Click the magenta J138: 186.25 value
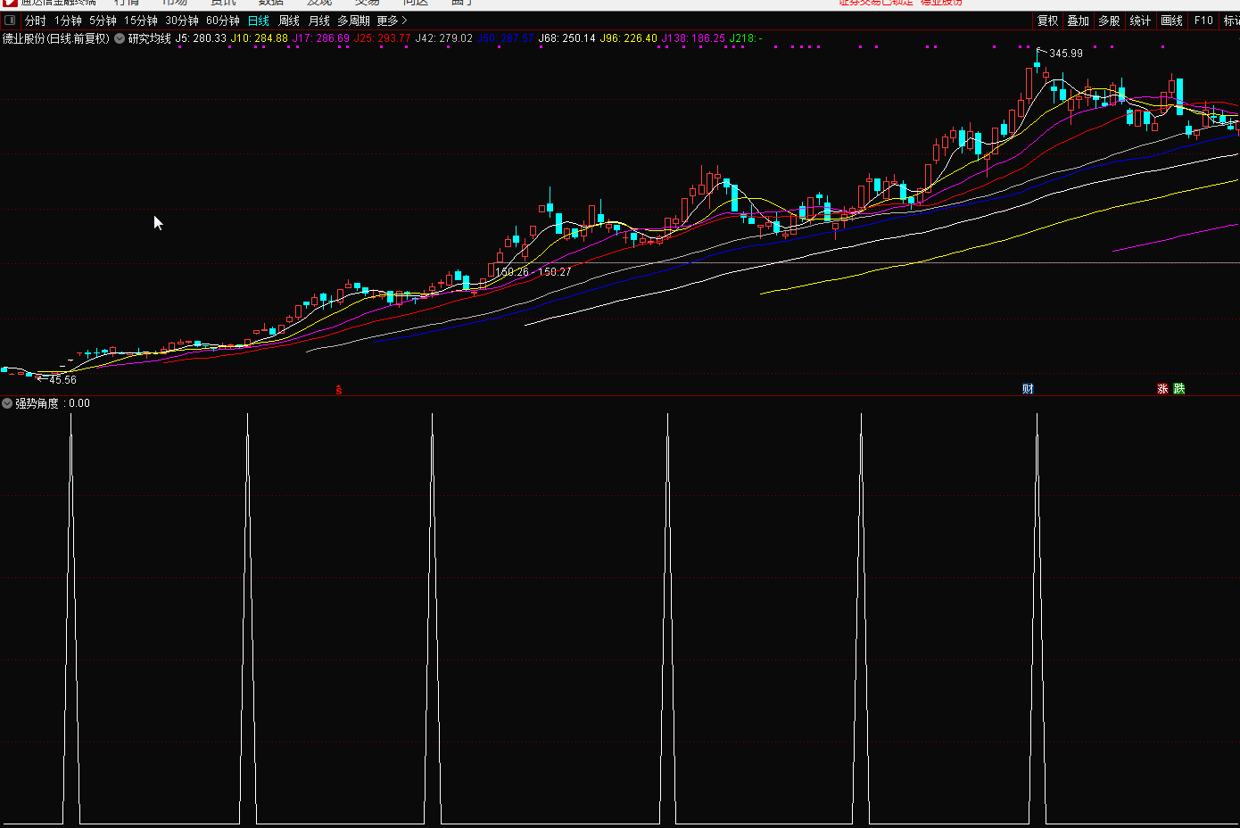 pyautogui.click(x=693, y=38)
